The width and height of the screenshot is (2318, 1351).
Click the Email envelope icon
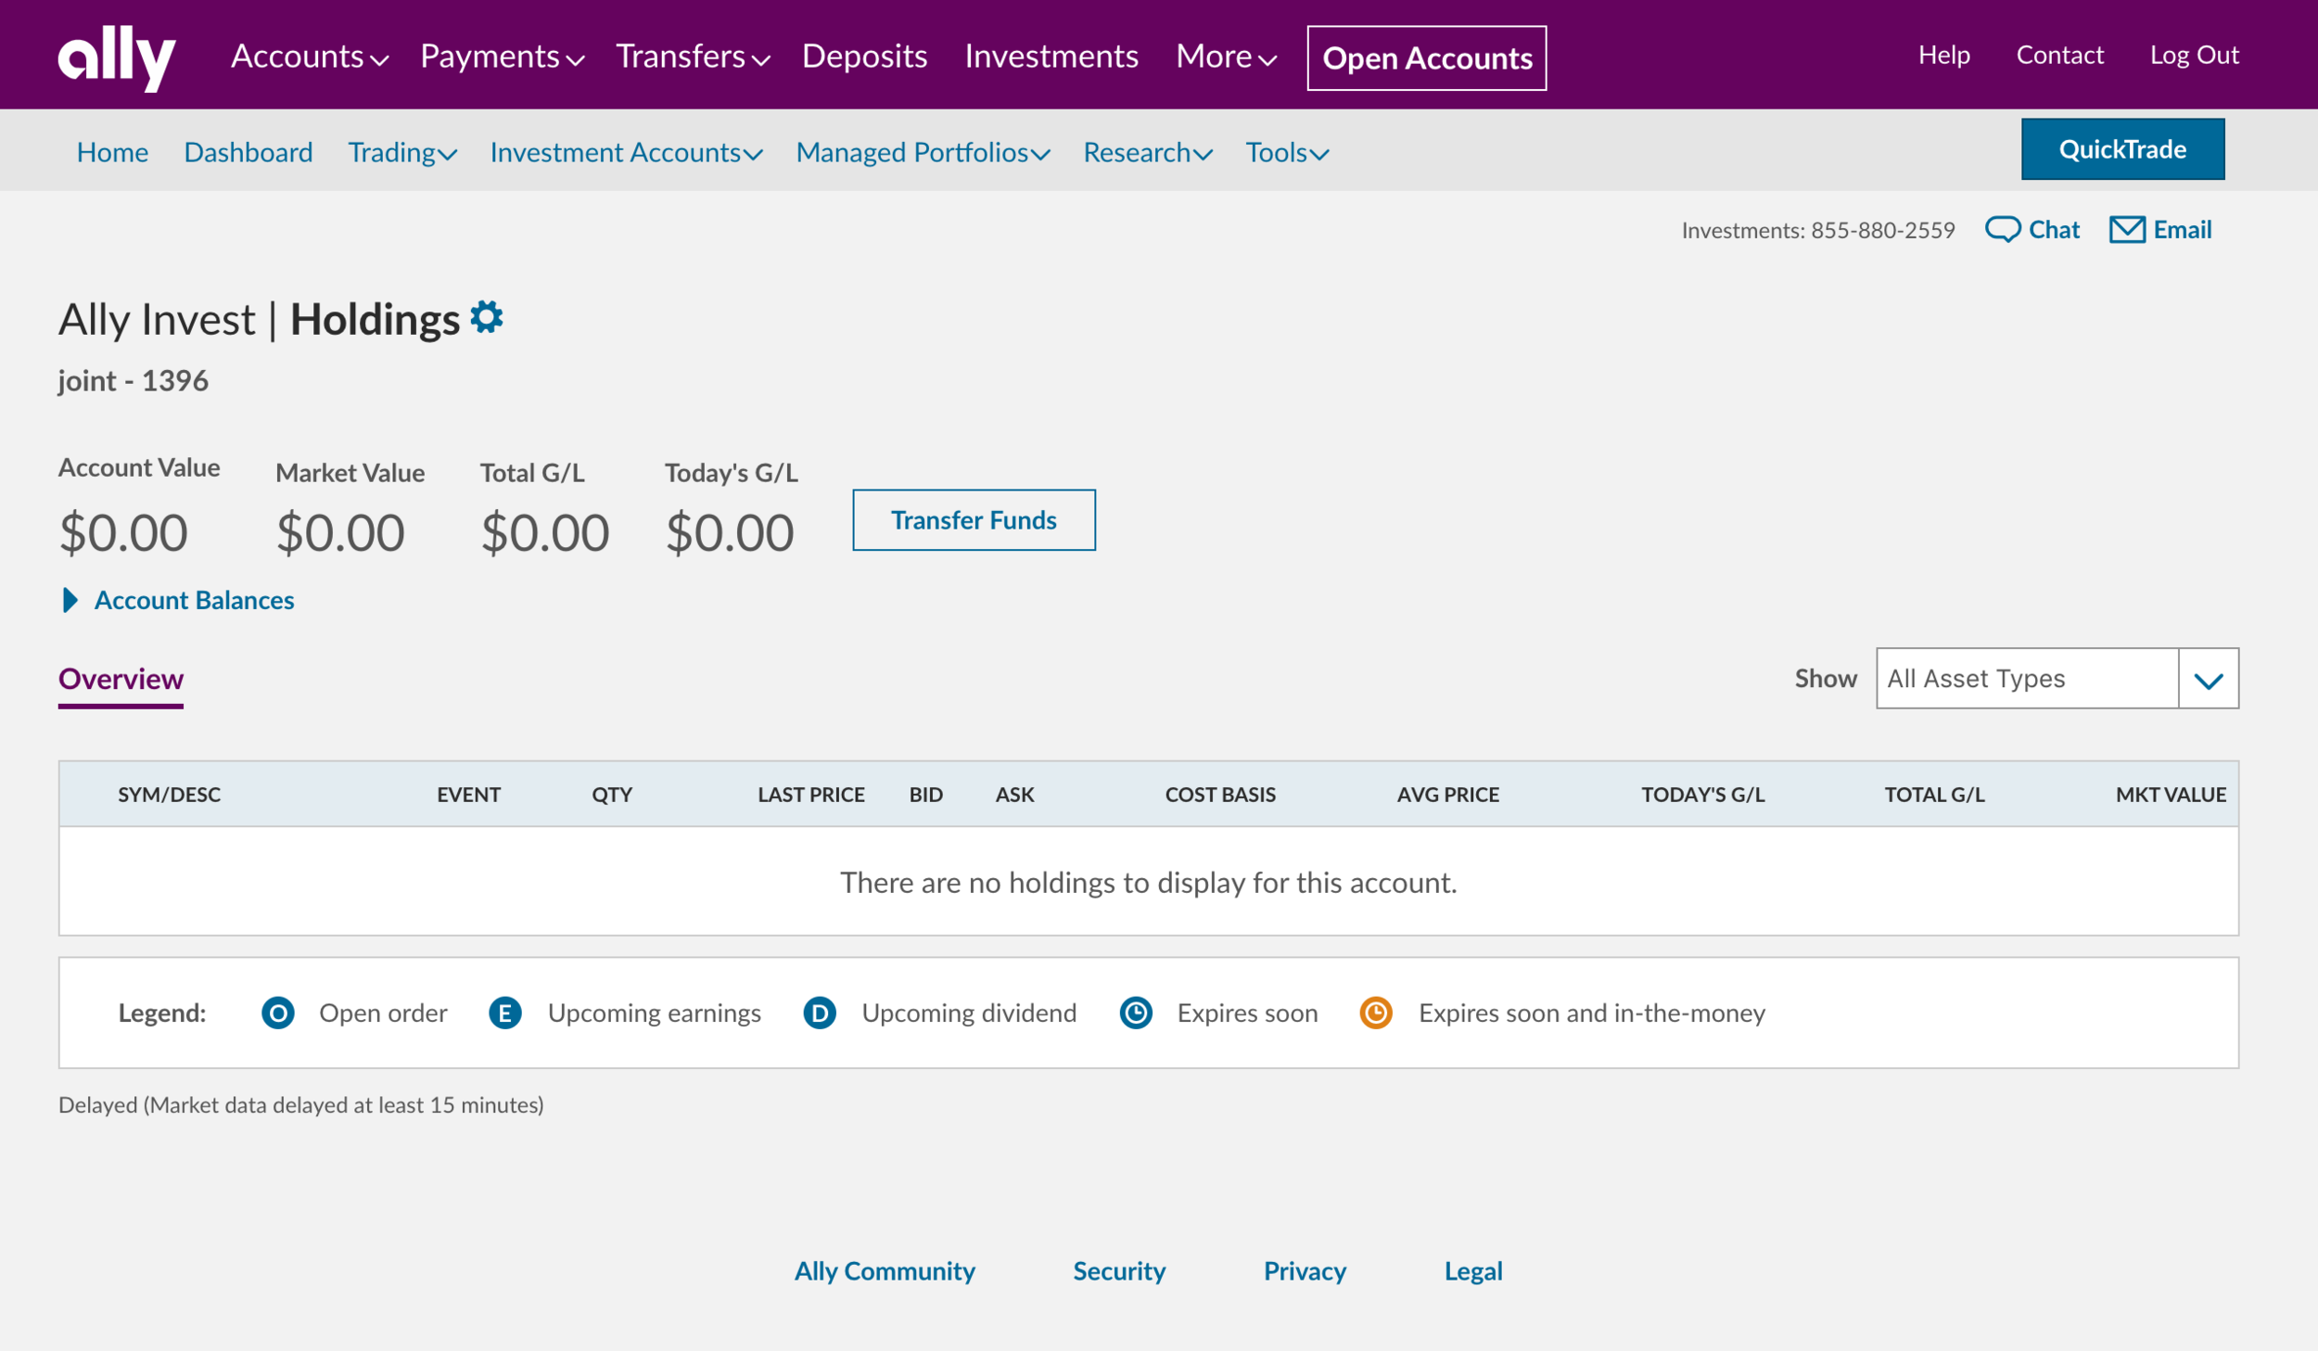click(x=2127, y=229)
